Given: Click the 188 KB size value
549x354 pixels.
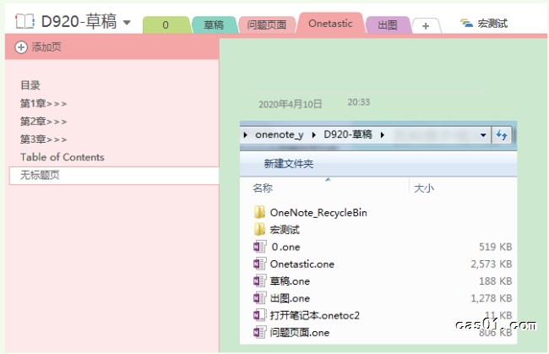Looking at the screenshot, I should [x=496, y=281].
